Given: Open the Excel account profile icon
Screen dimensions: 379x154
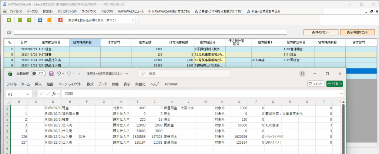Looking at the screenshot, I should pyautogui.click(x=302, y=74).
